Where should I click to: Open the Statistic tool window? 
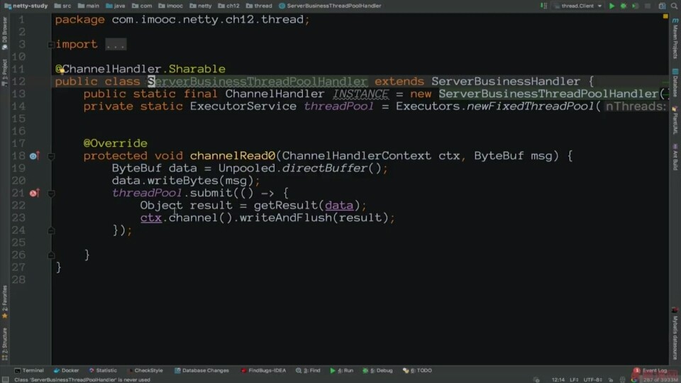(x=103, y=370)
